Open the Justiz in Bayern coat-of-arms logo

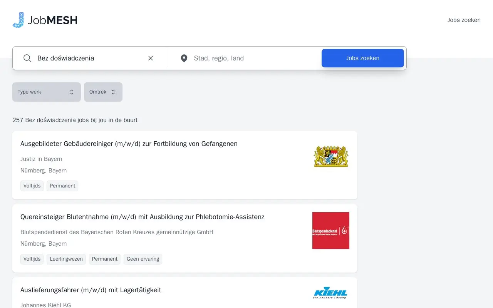(x=331, y=157)
